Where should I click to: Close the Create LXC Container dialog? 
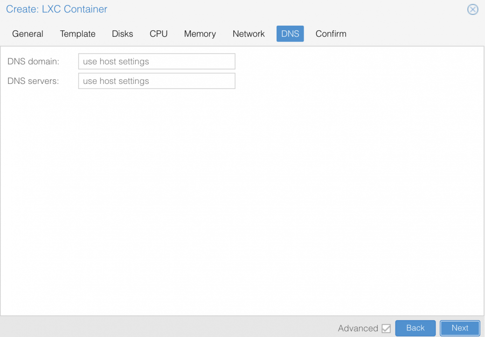472,9
